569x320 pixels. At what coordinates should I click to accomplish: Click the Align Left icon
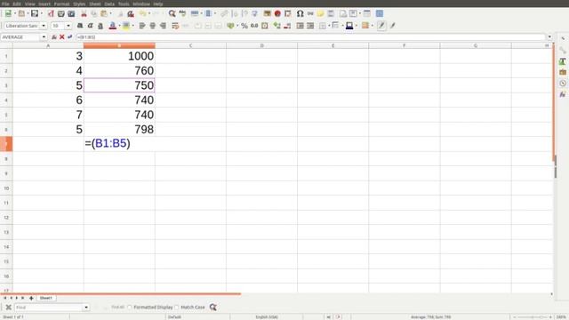click(142, 26)
